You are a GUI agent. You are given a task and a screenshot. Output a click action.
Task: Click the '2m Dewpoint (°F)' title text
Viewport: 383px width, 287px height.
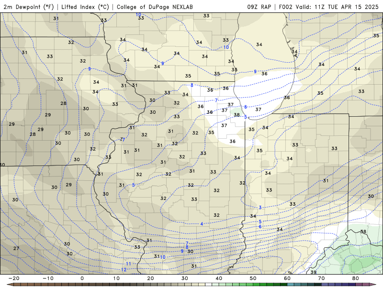pos(29,7)
